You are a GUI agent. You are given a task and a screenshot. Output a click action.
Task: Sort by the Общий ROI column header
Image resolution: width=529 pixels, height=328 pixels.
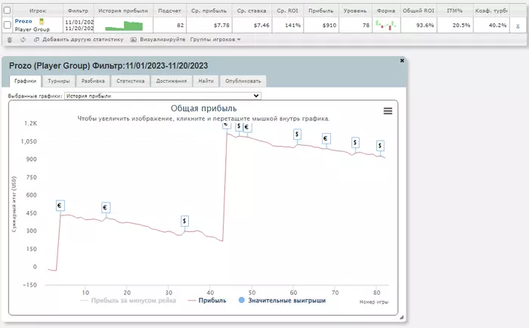point(419,11)
